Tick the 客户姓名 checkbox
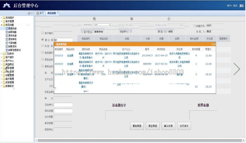The height and width of the screenshot is (143, 246). pos(82,32)
